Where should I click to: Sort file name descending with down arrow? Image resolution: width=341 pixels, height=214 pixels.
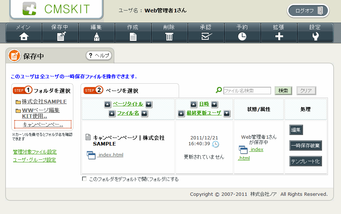tap(144, 114)
